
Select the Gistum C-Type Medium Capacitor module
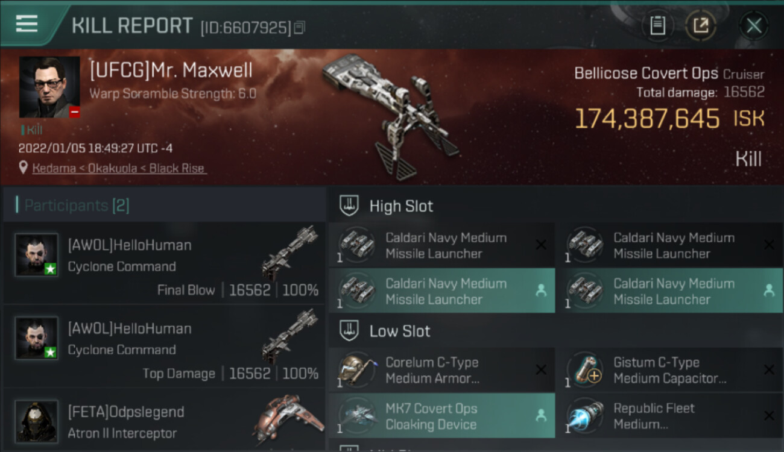pos(670,370)
